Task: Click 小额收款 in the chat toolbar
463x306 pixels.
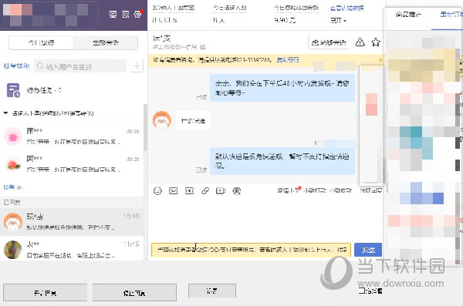Action: pyautogui.click(x=340, y=190)
